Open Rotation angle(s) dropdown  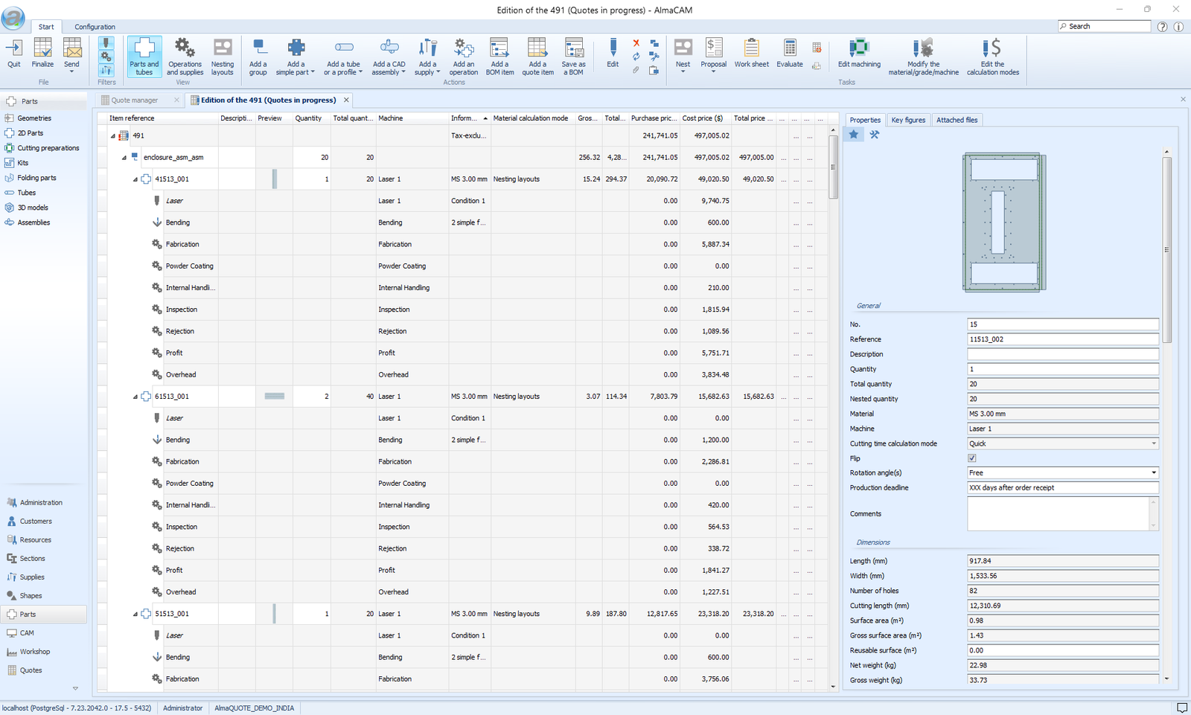coord(1154,473)
